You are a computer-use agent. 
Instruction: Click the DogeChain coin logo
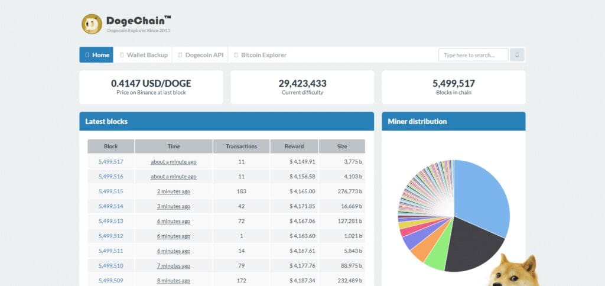92,24
